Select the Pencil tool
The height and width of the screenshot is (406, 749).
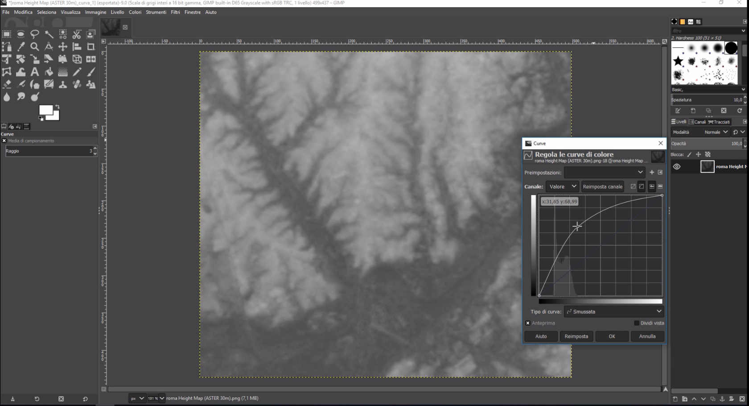tap(77, 72)
